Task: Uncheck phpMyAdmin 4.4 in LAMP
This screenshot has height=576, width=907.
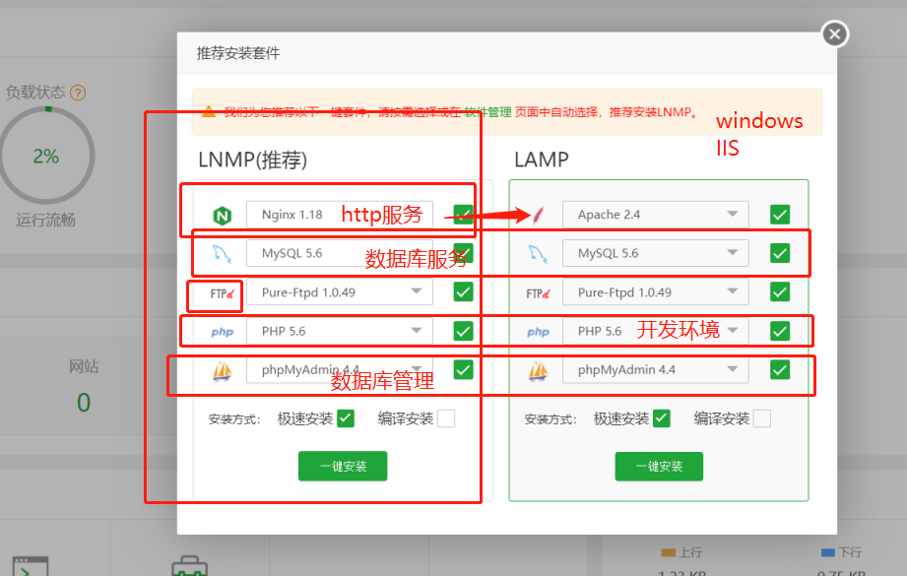Action: [780, 369]
